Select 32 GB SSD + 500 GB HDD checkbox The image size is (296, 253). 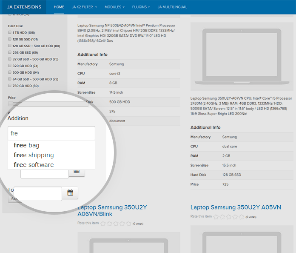10,59
